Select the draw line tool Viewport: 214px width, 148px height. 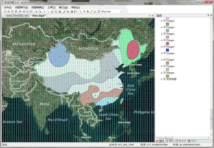coord(48,11)
